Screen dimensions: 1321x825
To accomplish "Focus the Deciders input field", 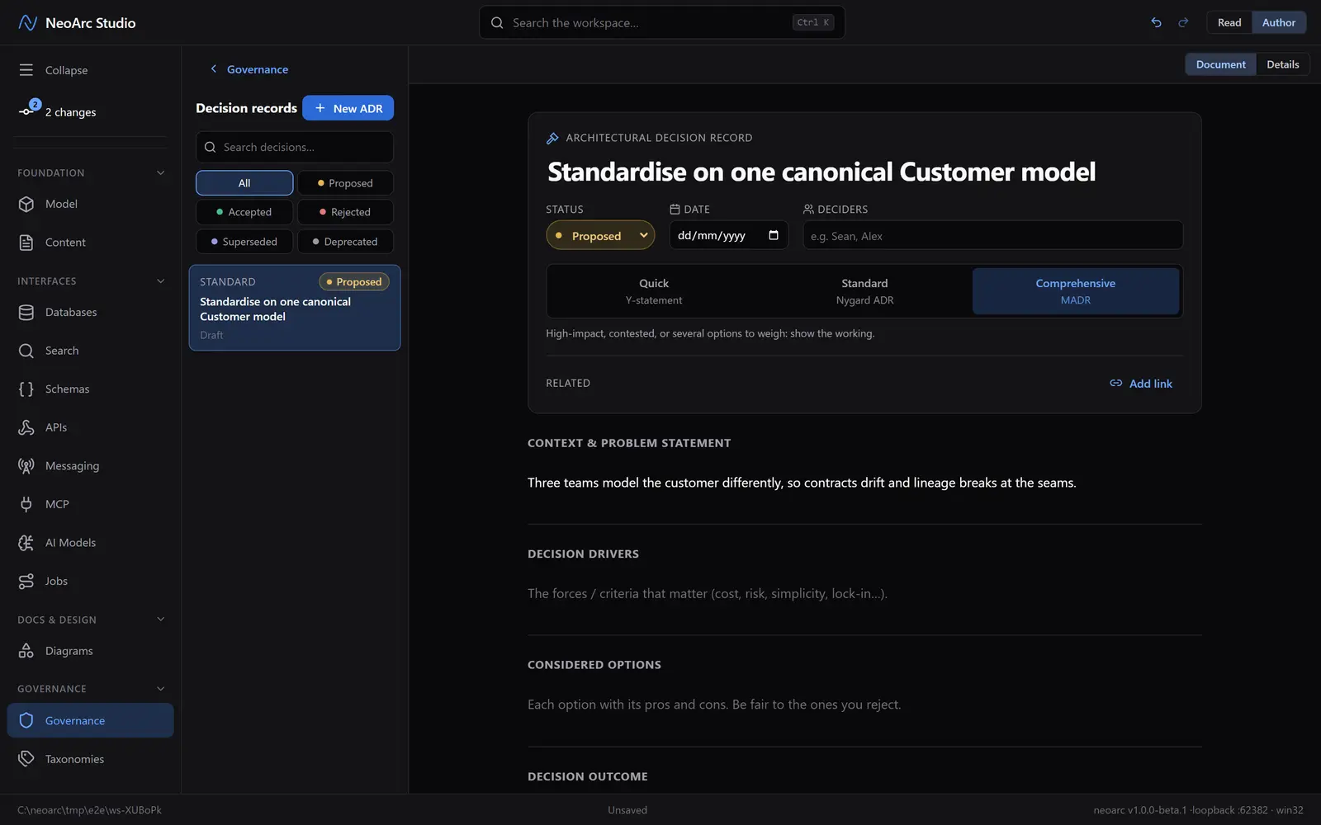I will (993, 235).
